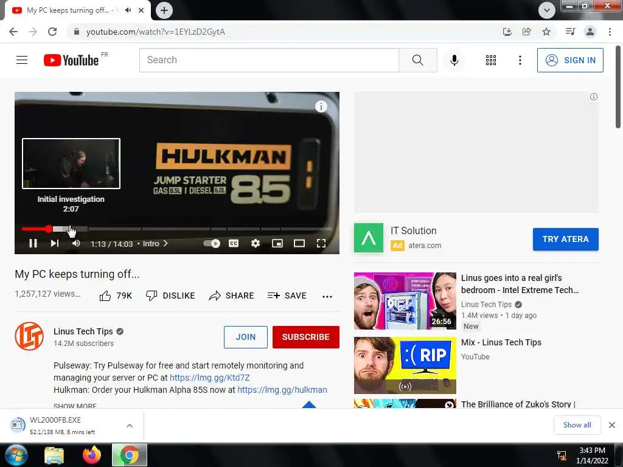
Task: Click the video info card icon
Action: coord(321,106)
